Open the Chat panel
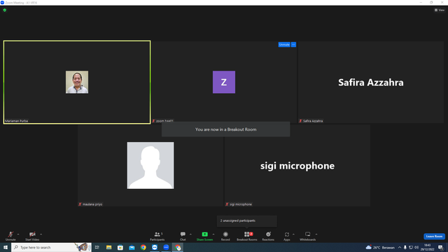The width and height of the screenshot is (448, 252). click(183, 236)
